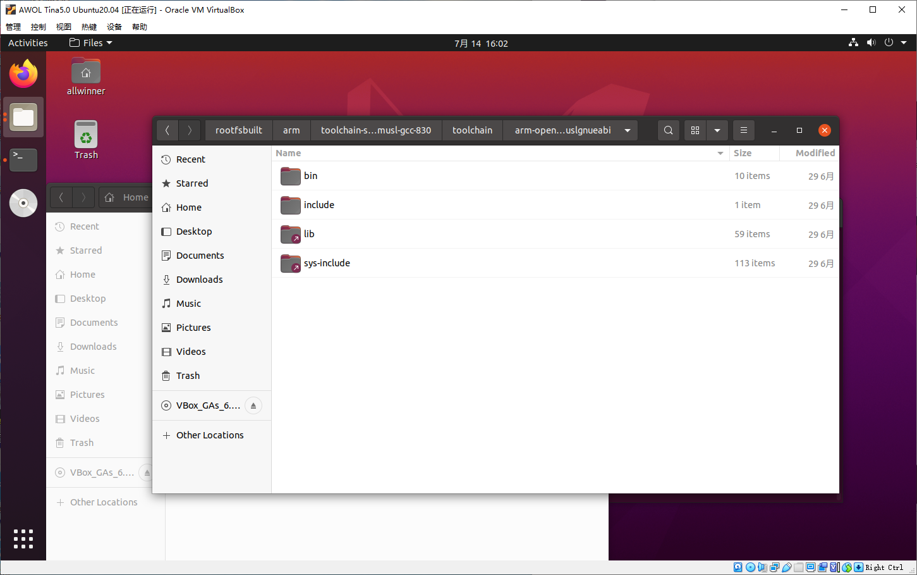Image resolution: width=917 pixels, height=575 pixels.
Task: Open Terminal from the dock
Action: click(x=23, y=160)
